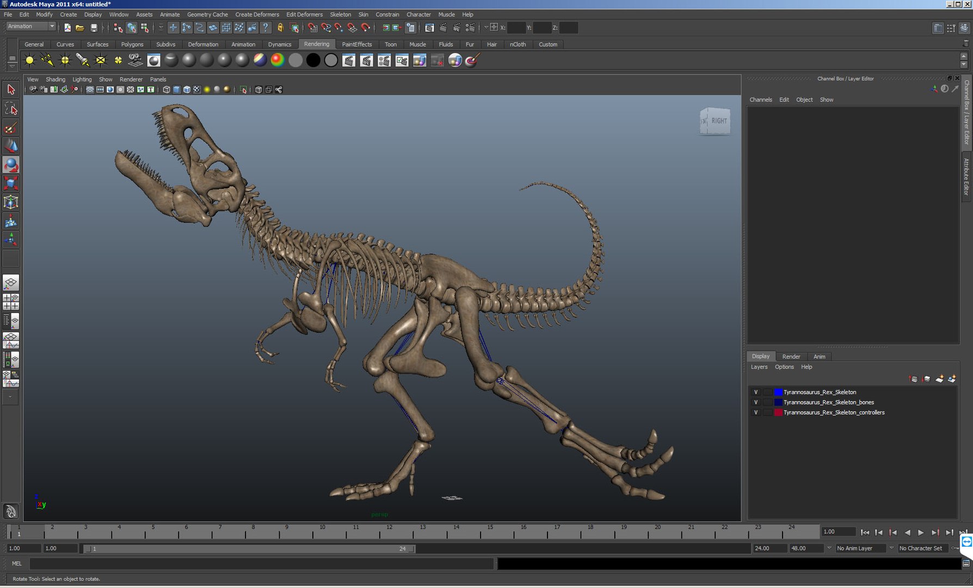Expand the selection mask menu arrow
Viewport: 973px width, 588px height.
click(x=161, y=27)
